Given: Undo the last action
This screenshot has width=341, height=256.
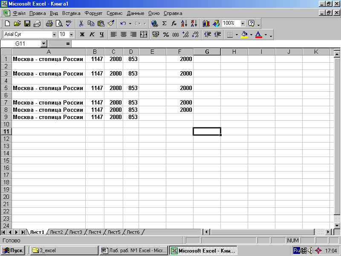Looking at the screenshot, I should coord(123,23).
